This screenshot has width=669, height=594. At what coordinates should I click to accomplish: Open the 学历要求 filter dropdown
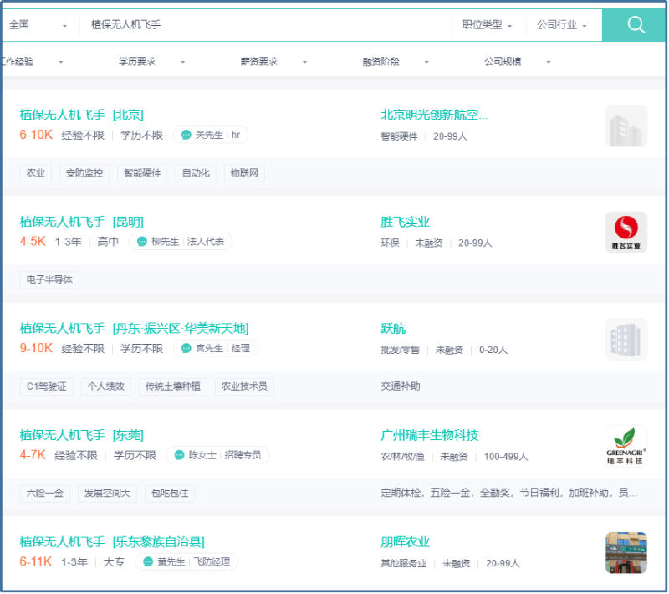click(151, 61)
